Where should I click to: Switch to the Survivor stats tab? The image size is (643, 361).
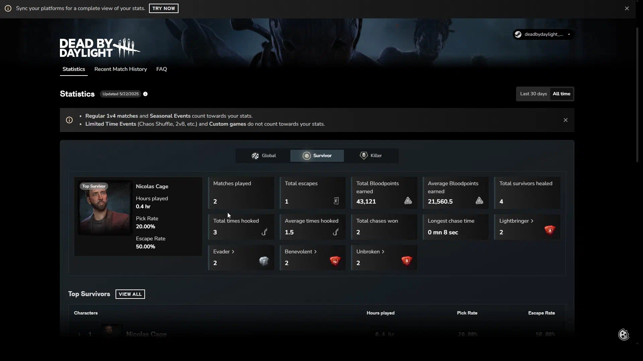317,156
